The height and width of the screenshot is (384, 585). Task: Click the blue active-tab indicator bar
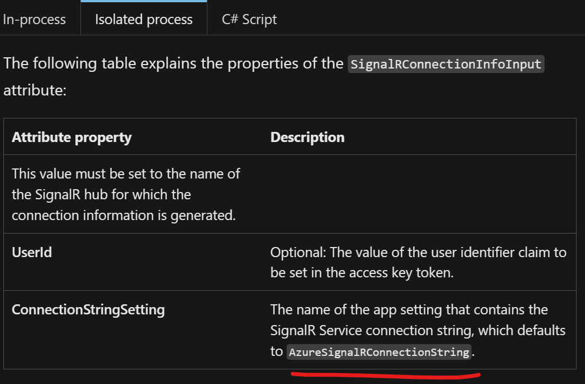tap(144, 1)
